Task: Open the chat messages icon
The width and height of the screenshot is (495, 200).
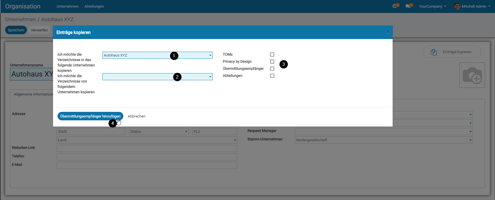Action: coord(408,6)
